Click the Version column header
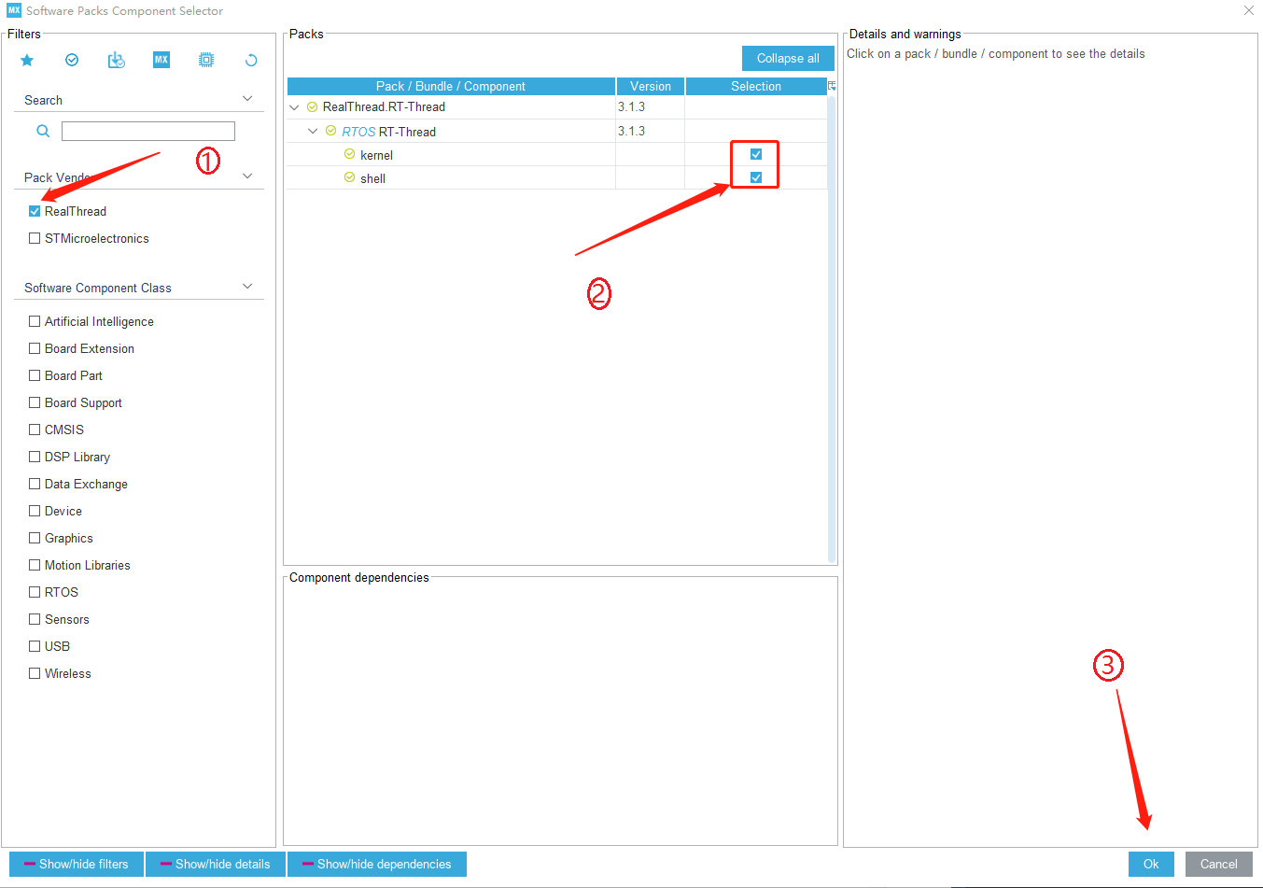 [650, 86]
